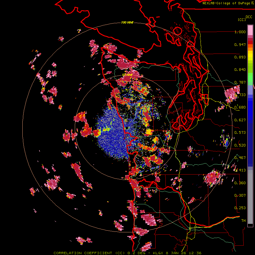Click the 50 NMI range ring label
Screen dimensions: 255x255
click(x=127, y=75)
